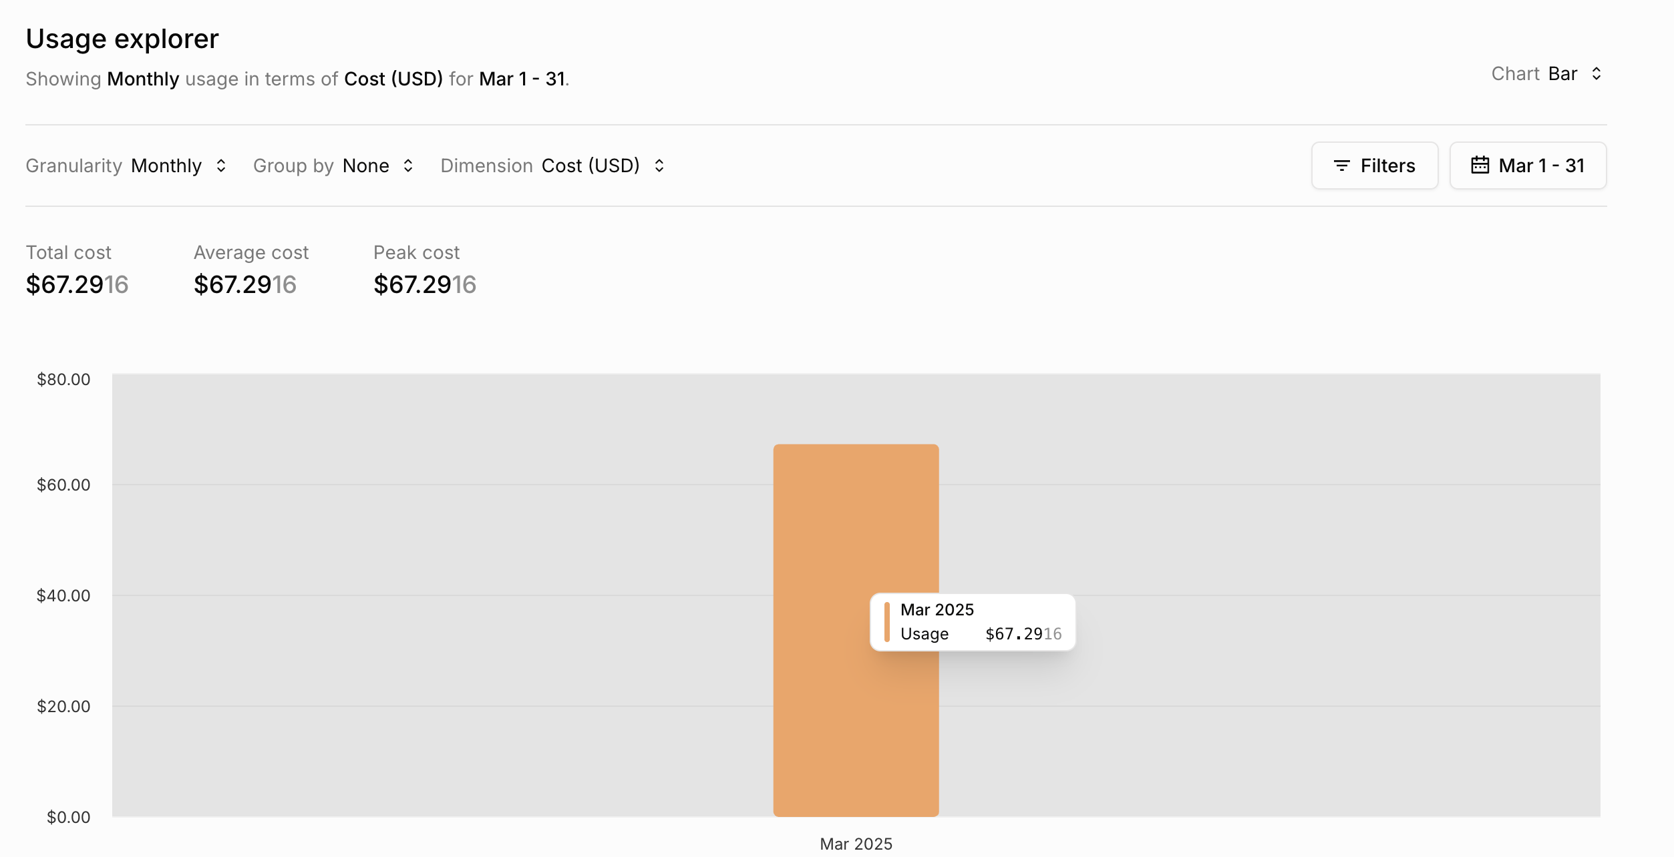Click the chevron arrows beside Group by None
The height and width of the screenshot is (857, 1674).
click(408, 166)
